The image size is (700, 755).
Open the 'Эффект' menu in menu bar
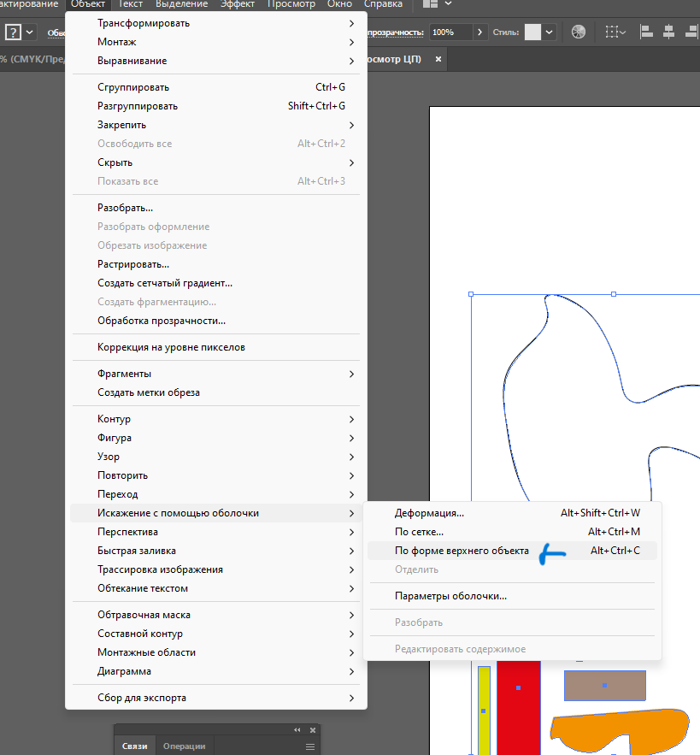(x=237, y=4)
